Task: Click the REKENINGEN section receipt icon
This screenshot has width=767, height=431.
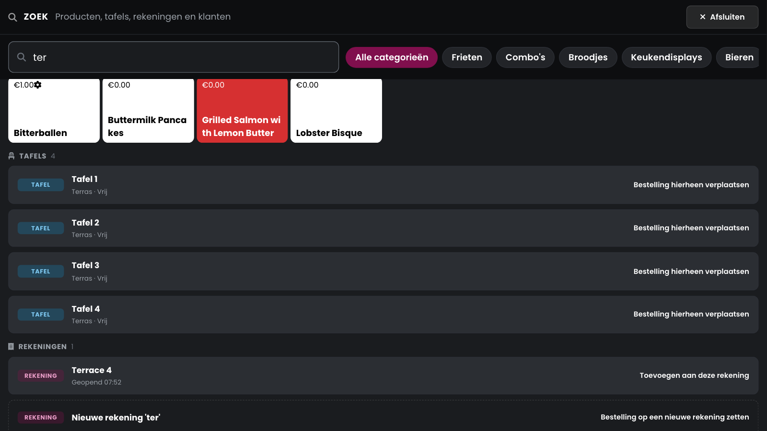Action: point(11,346)
